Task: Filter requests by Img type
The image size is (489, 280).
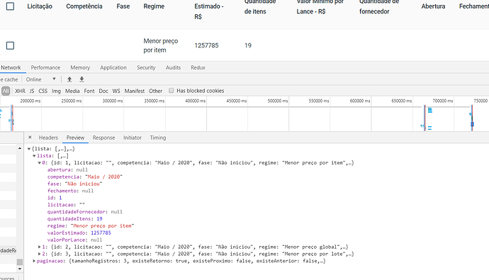Action: coord(56,91)
